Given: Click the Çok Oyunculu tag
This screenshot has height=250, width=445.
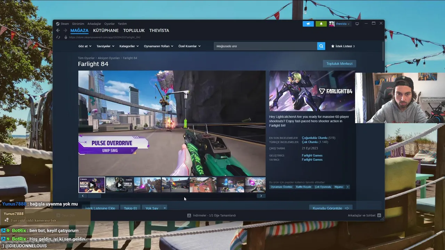Looking at the screenshot, I should 323,187.
